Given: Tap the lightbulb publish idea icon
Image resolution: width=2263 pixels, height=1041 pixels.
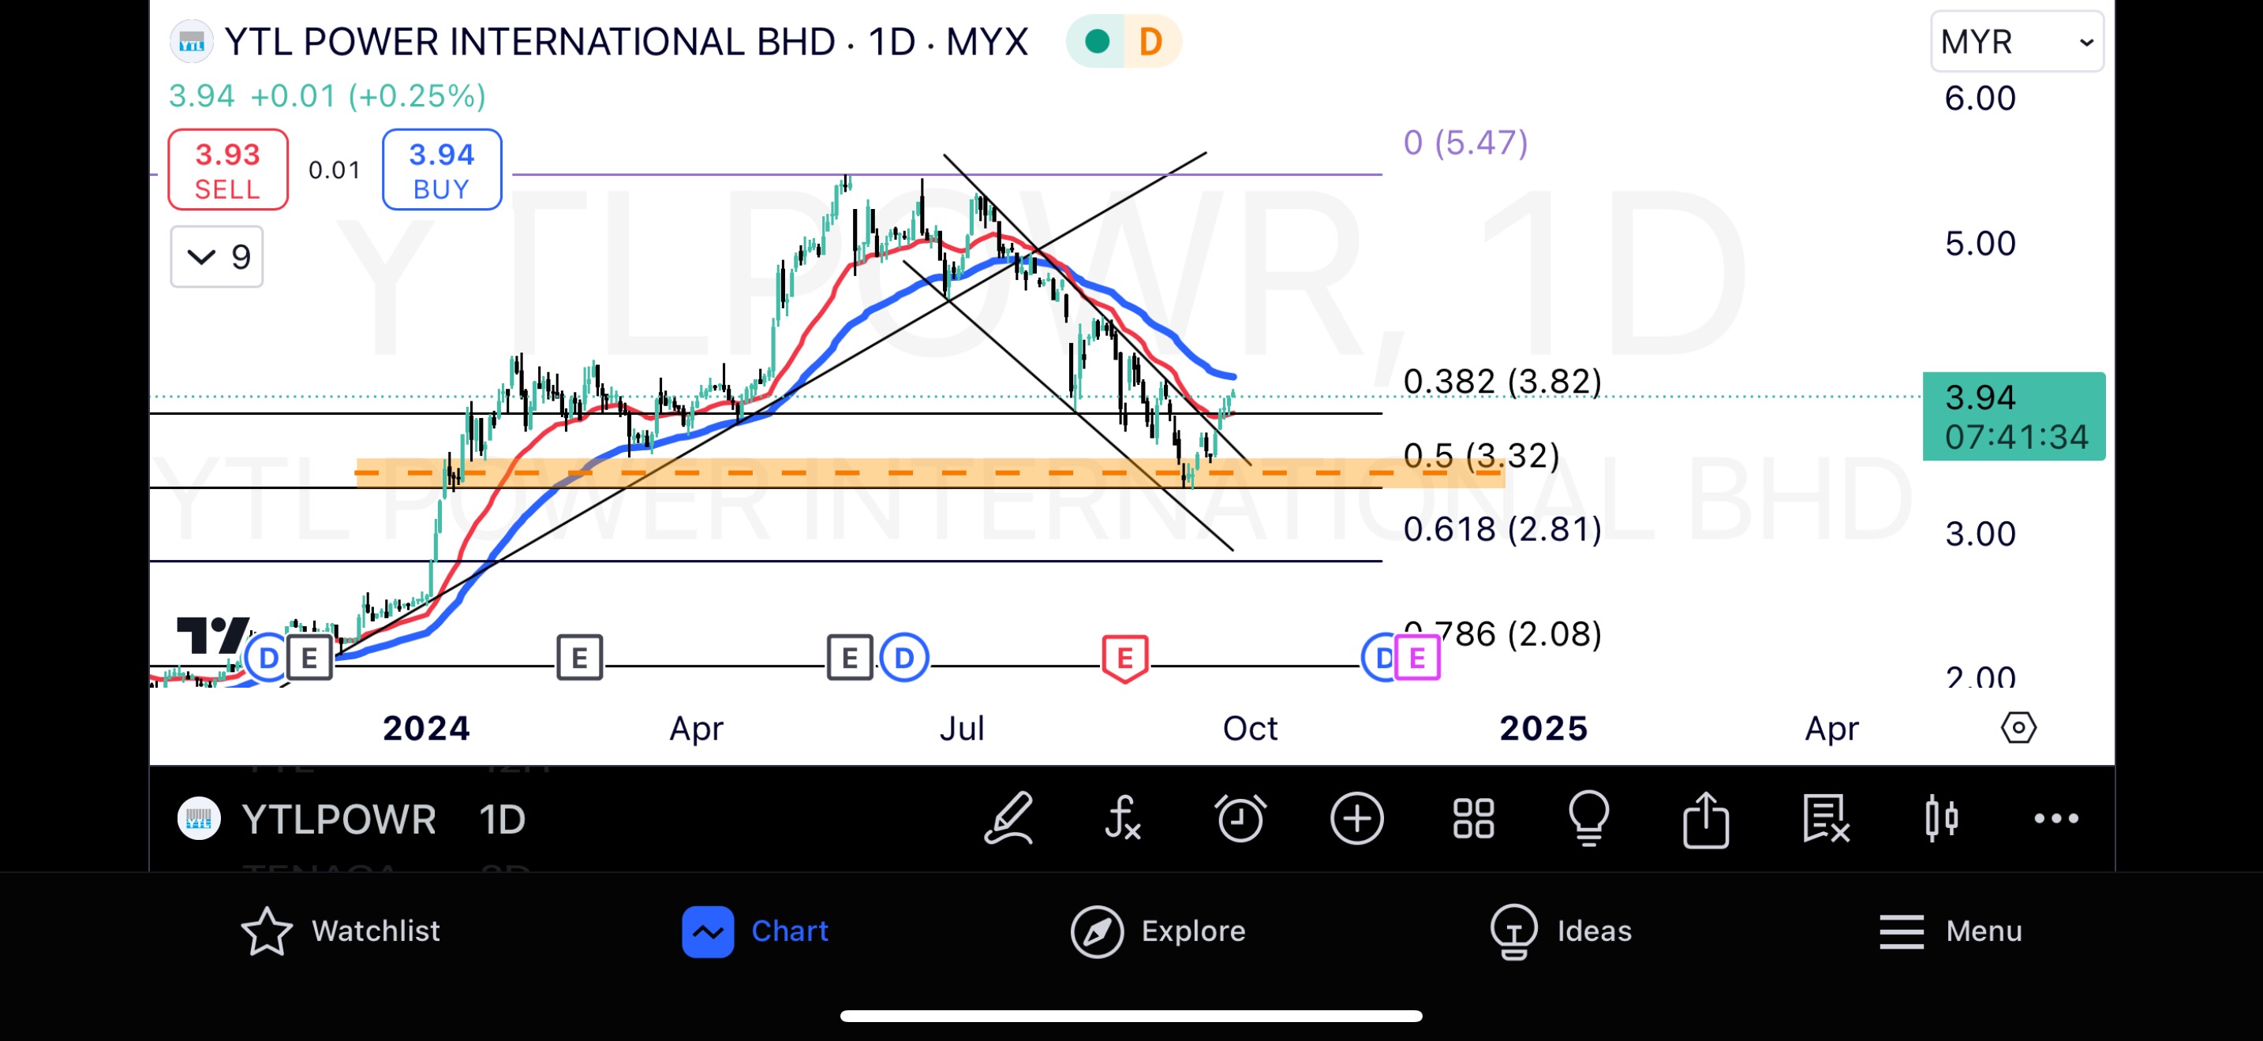Looking at the screenshot, I should click(x=1588, y=818).
